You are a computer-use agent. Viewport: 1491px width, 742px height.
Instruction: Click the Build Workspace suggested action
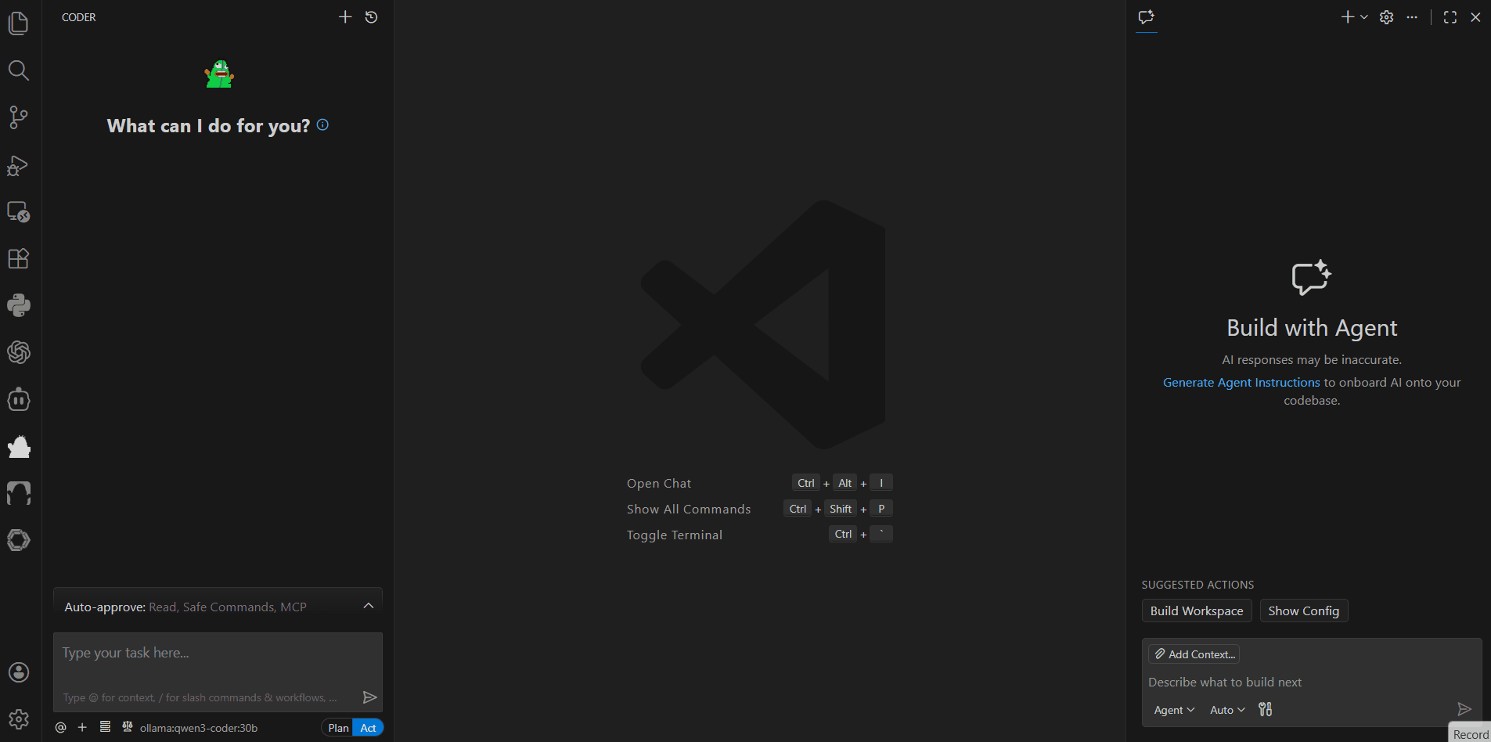click(x=1196, y=611)
